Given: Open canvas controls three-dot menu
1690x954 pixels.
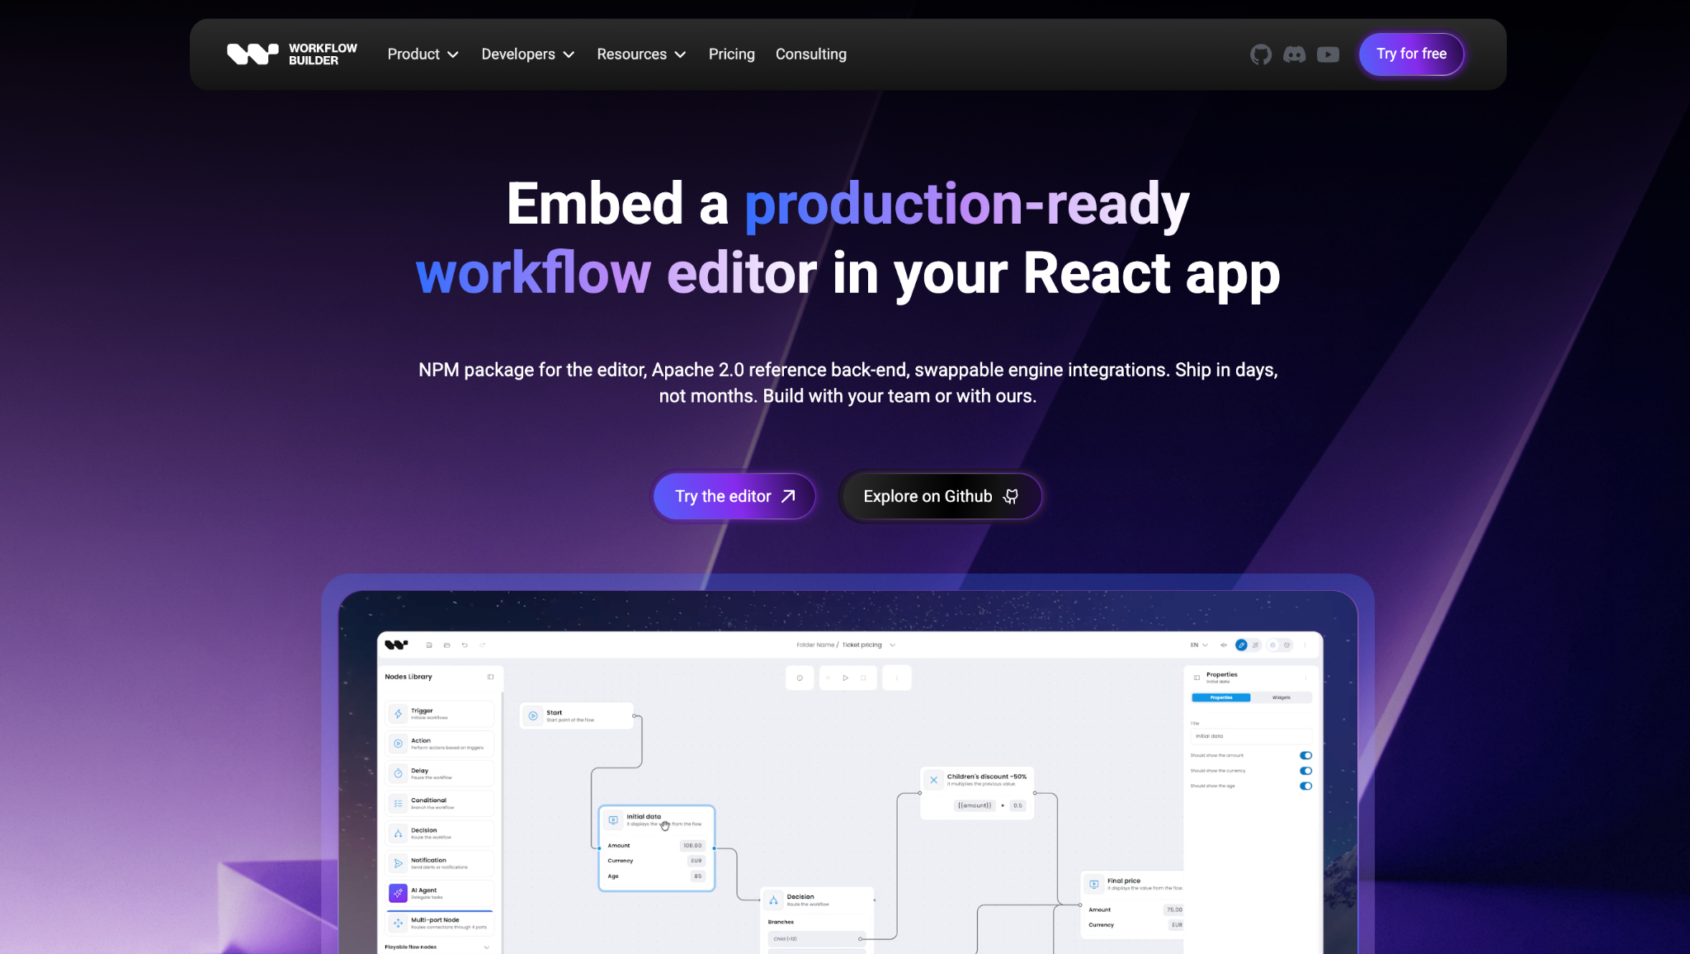Looking at the screenshot, I should click(x=897, y=678).
